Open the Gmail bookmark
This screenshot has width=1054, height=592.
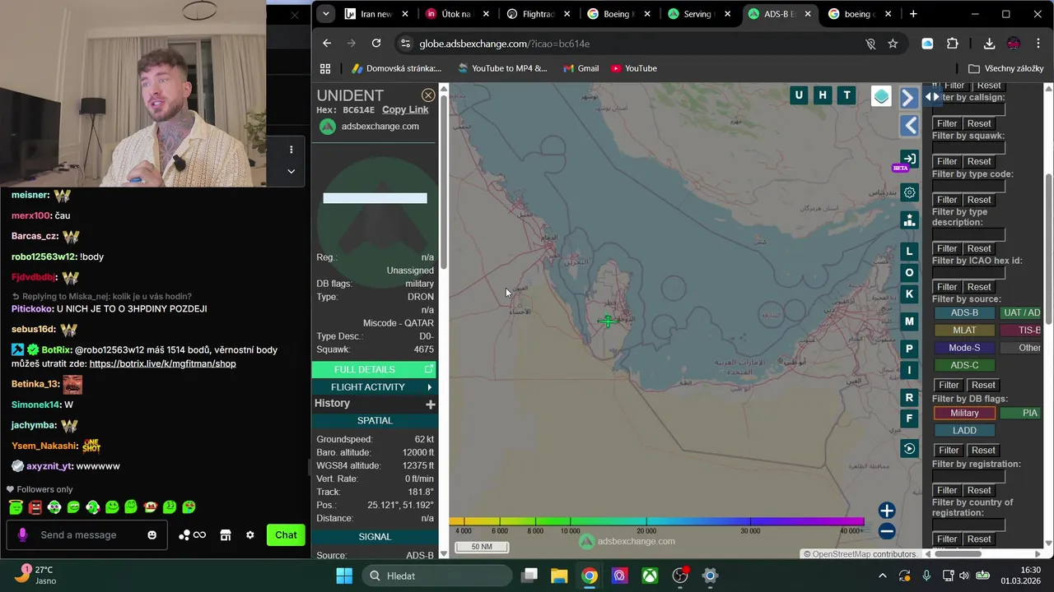[581, 68]
